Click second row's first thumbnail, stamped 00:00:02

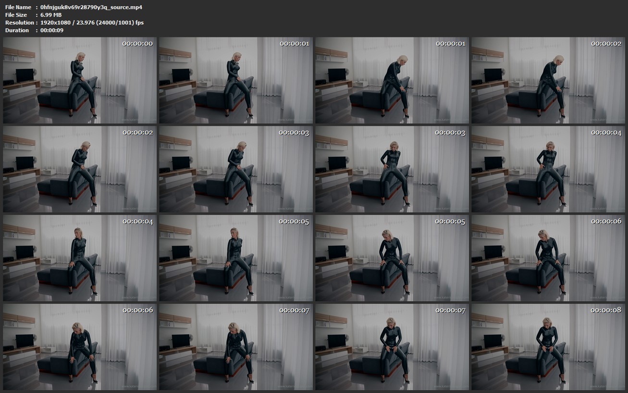[80, 169]
